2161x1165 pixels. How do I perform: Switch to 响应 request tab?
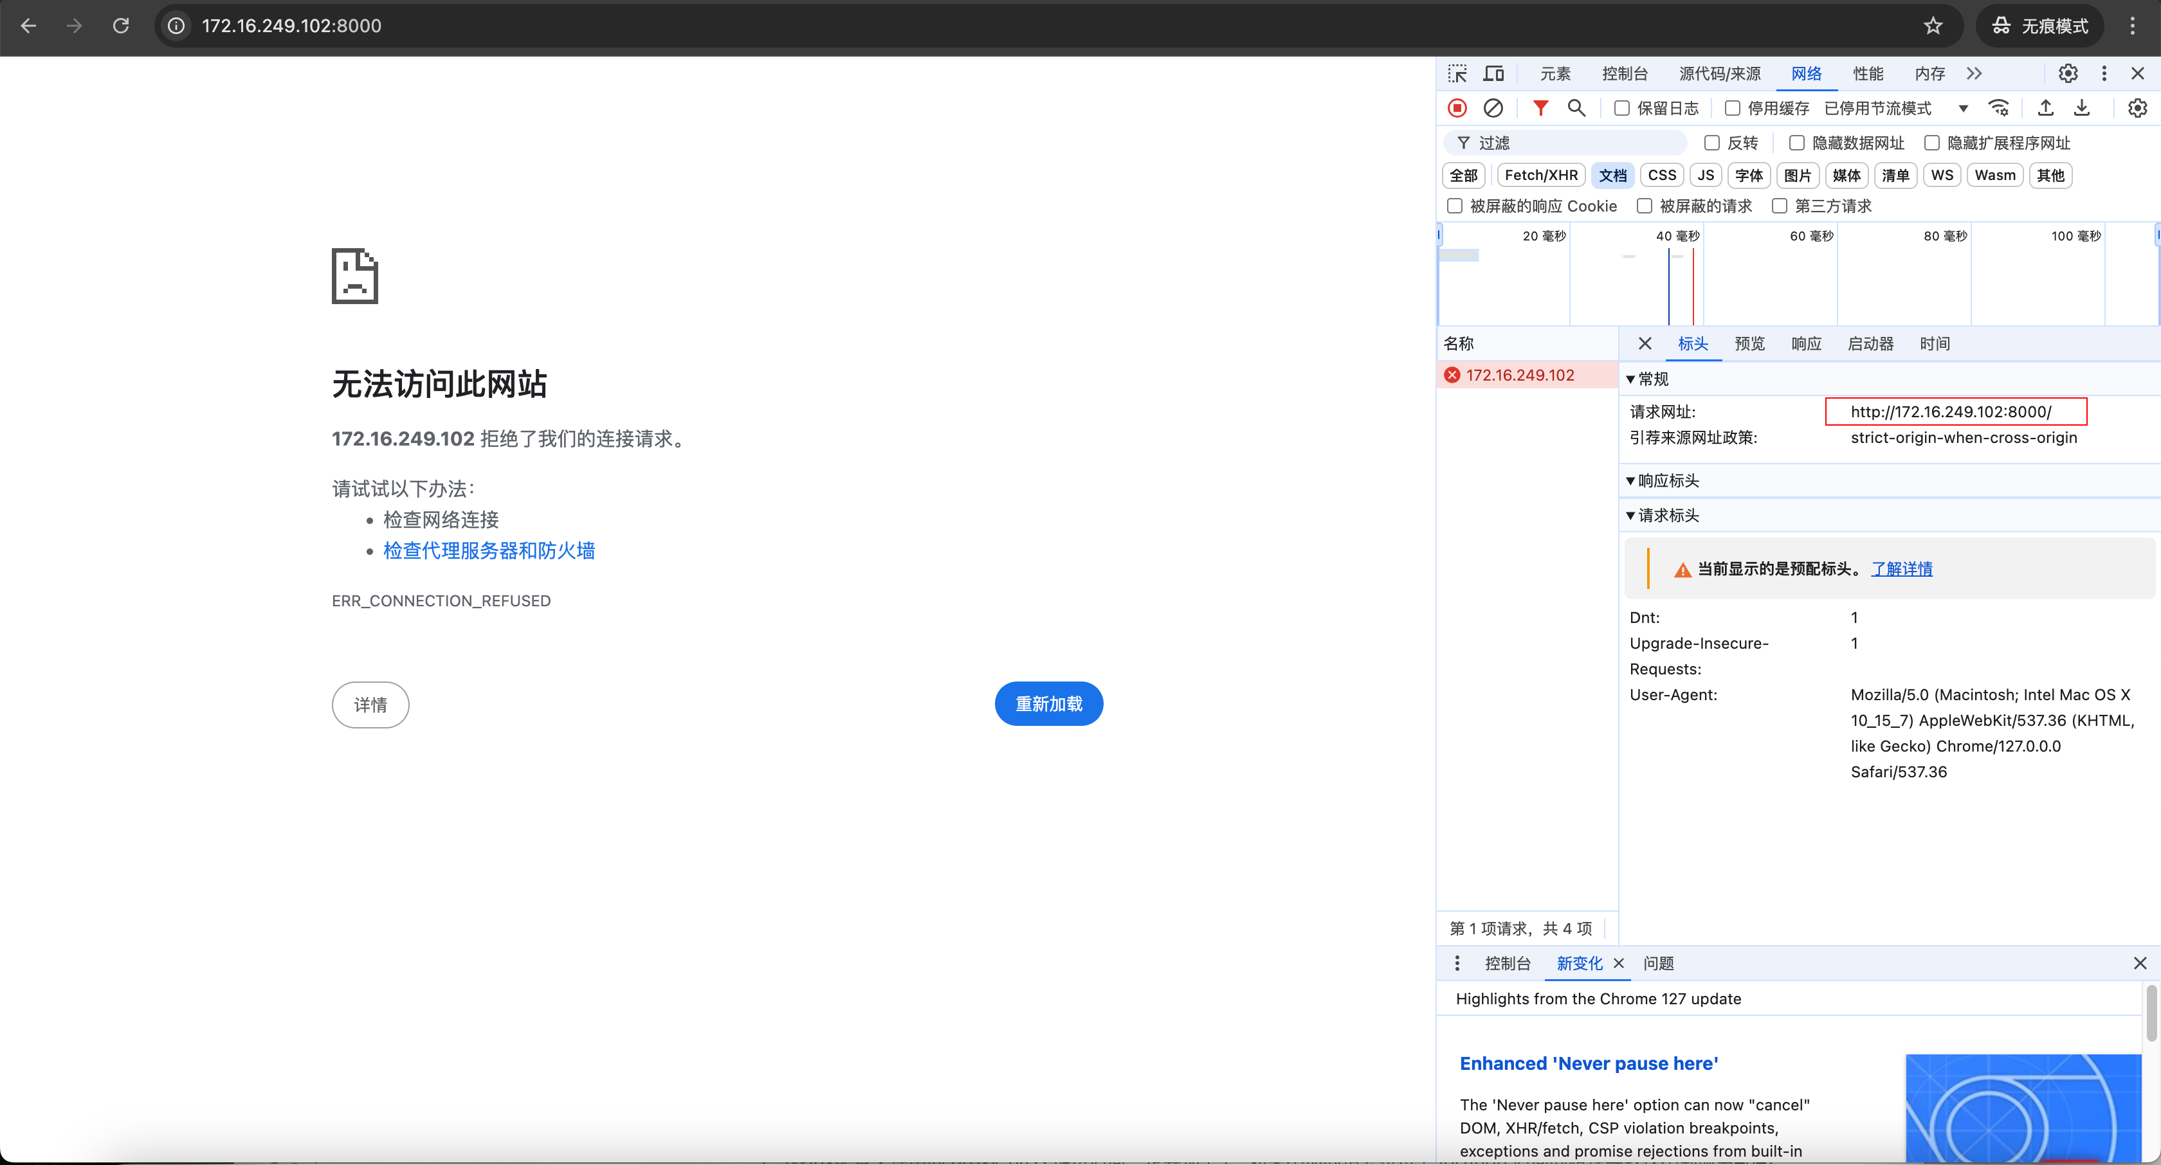[x=1806, y=344]
